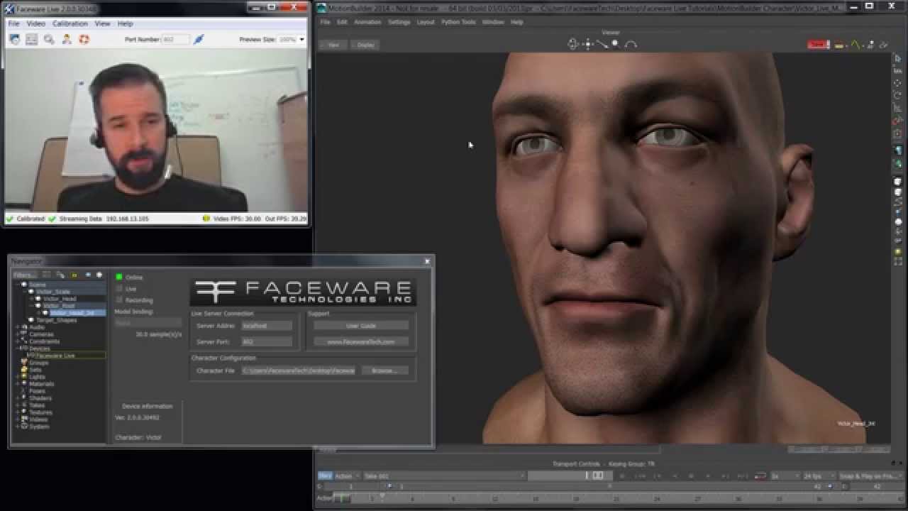Click the Filters button in Navigator
This screenshot has width=908, height=511.
(x=24, y=275)
